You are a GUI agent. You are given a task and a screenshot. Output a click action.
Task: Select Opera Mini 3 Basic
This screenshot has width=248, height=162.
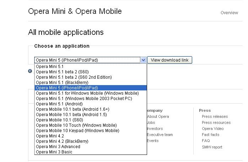click(54, 152)
